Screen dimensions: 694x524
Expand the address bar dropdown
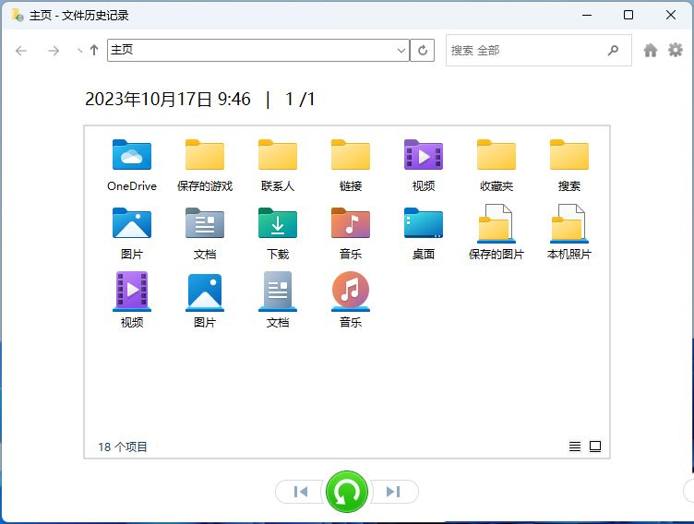[x=401, y=51]
